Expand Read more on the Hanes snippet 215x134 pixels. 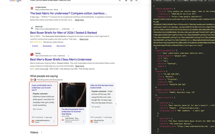79,66
